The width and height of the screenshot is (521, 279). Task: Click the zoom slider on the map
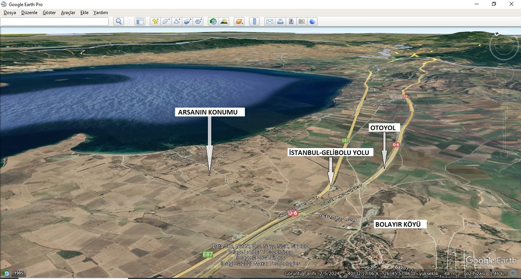click(504, 131)
